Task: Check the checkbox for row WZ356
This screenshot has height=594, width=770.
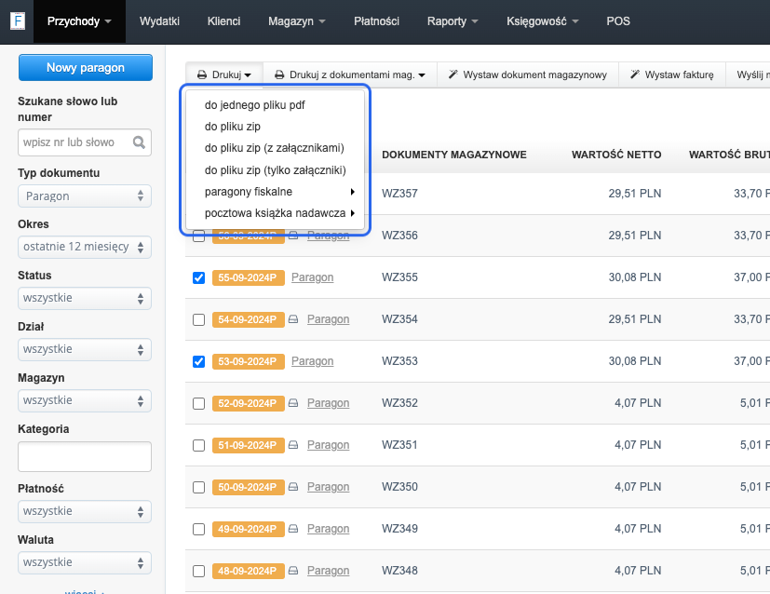Action: [198, 236]
